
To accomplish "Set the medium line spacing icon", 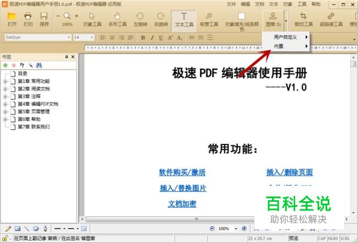I will coord(200,37).
